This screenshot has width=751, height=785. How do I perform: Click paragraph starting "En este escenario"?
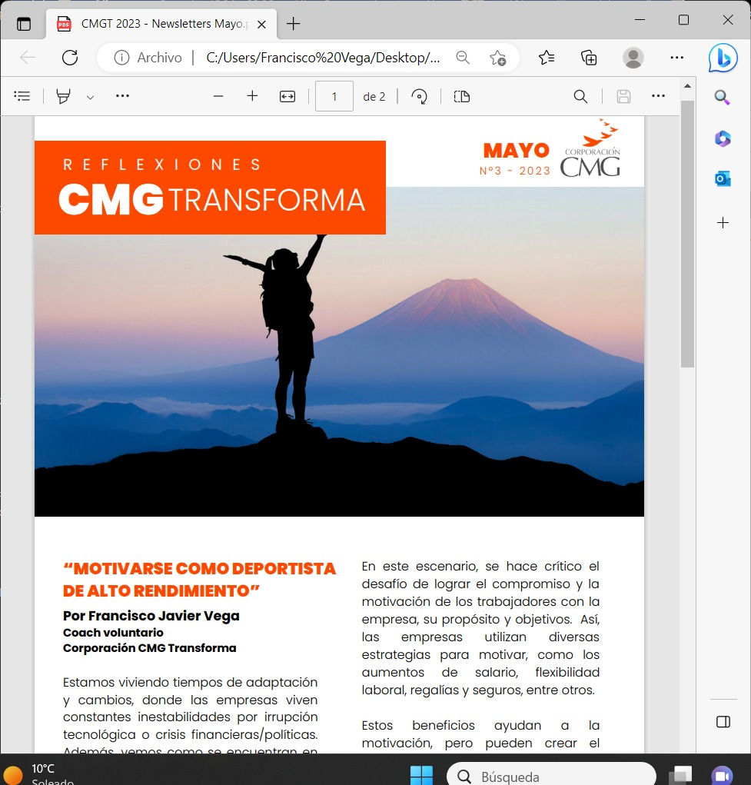click(x=480, y=628)
